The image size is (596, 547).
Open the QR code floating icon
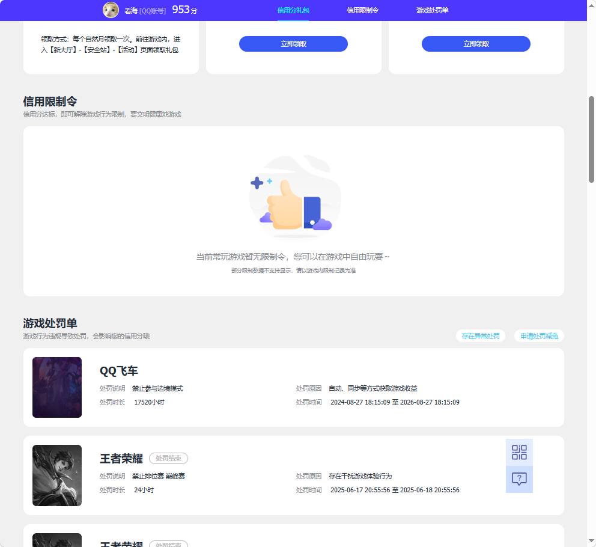519,452
